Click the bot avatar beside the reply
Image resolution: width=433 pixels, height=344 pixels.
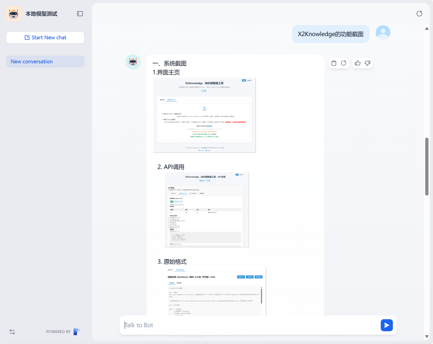click(x=133, y=62)
